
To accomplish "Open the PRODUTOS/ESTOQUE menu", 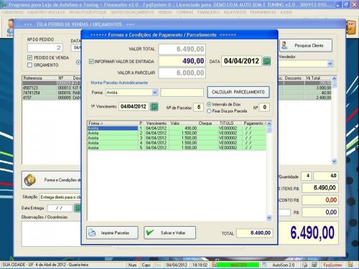I will 88,12.
